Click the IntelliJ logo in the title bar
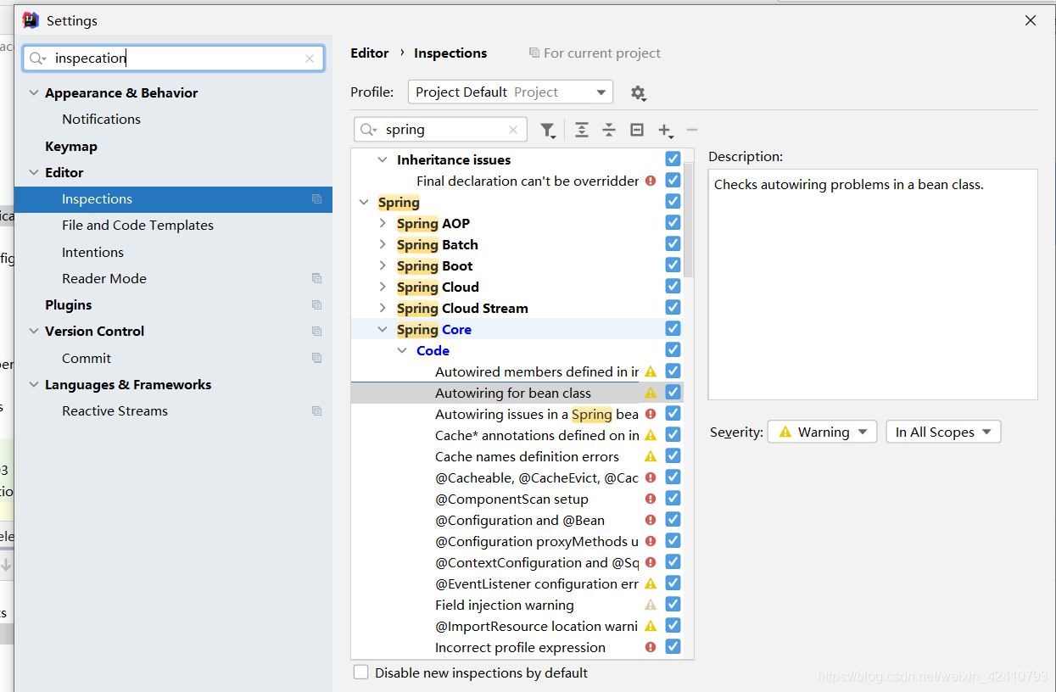 coord(31,20)
